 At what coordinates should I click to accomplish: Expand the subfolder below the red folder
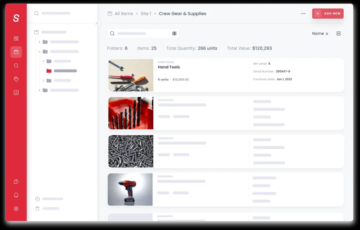43,80
